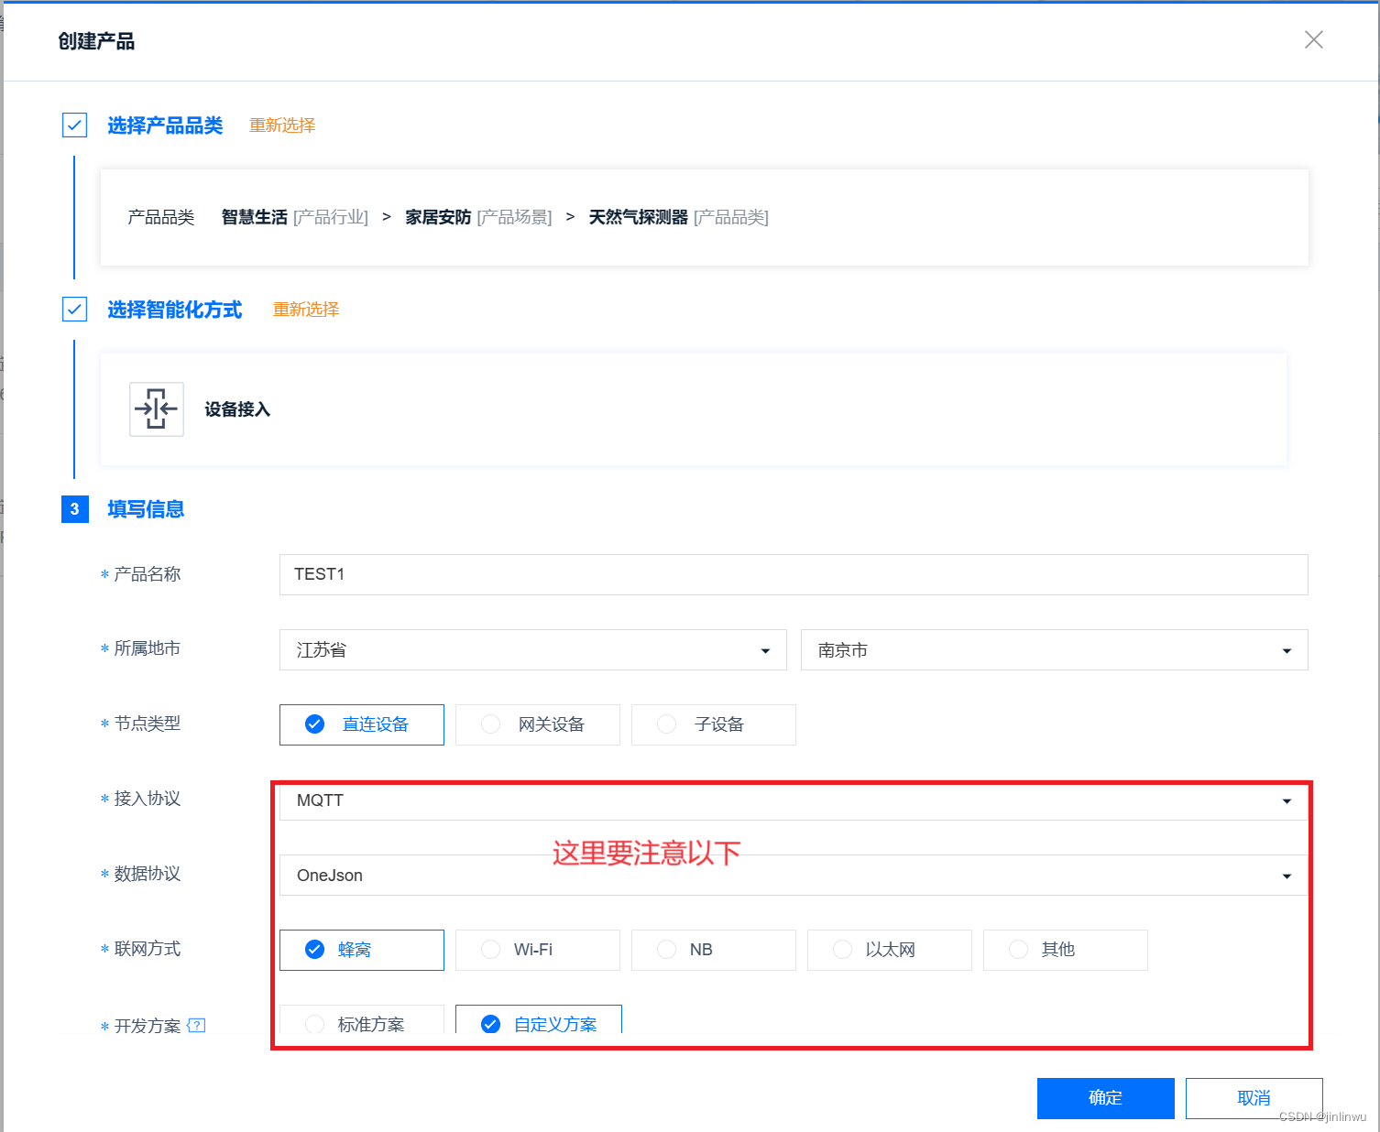Select the 网关设备 node type
Image resolution: width=1380 pixels, height=1132 pixels.
pyautogui.click(x=537, y=724)
